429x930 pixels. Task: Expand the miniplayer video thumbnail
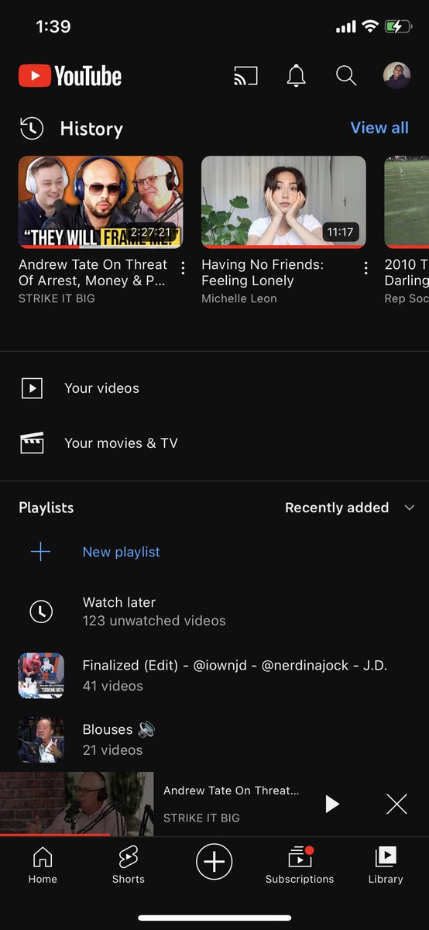[77, 804]
